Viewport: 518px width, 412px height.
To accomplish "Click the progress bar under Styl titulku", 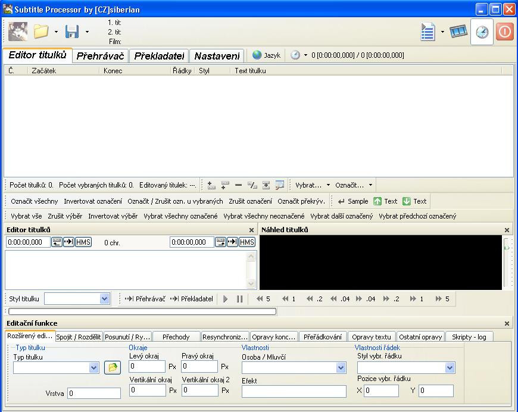I will click(142, 311).
